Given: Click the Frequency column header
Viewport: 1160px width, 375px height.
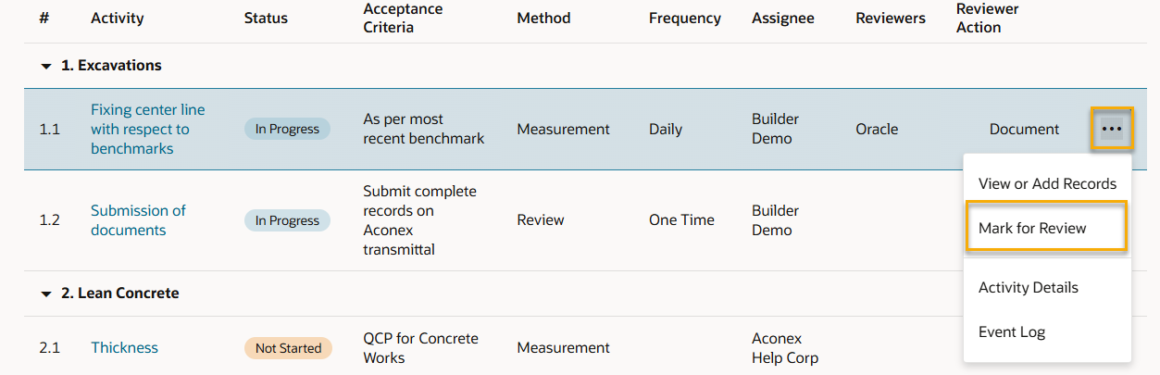Looking at the screenshot, I should (684, 19).
